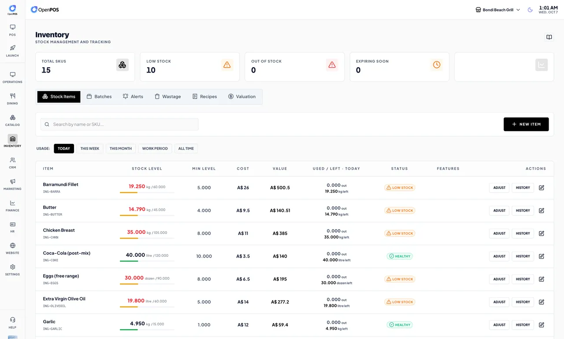Adjust stock for Butter

point(499,211)
